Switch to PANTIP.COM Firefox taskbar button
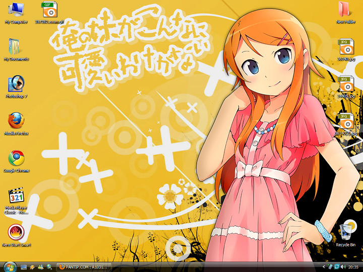The image size is (363, 272). coord(84,267)
